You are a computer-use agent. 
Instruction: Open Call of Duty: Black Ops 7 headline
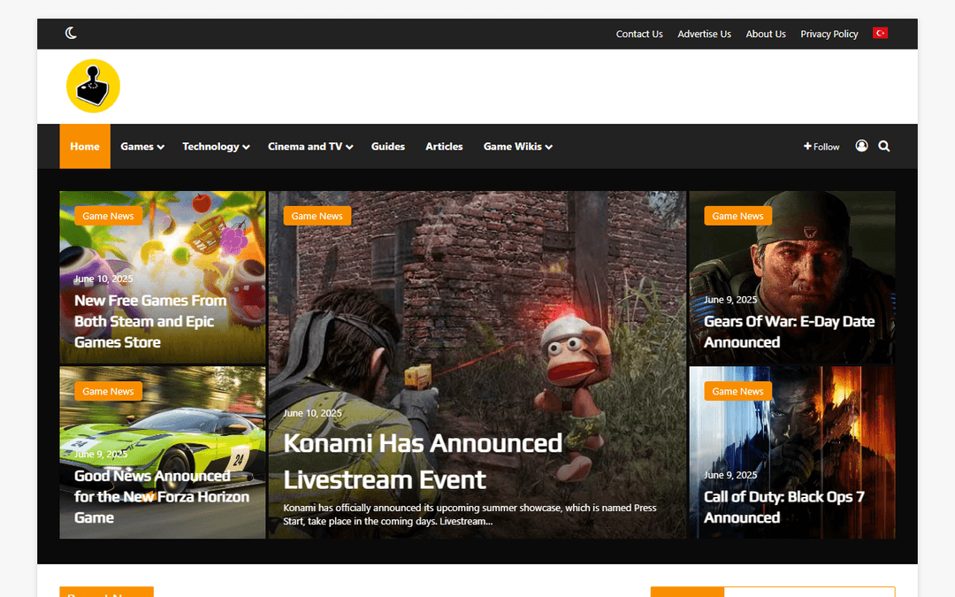coord(783,507)
